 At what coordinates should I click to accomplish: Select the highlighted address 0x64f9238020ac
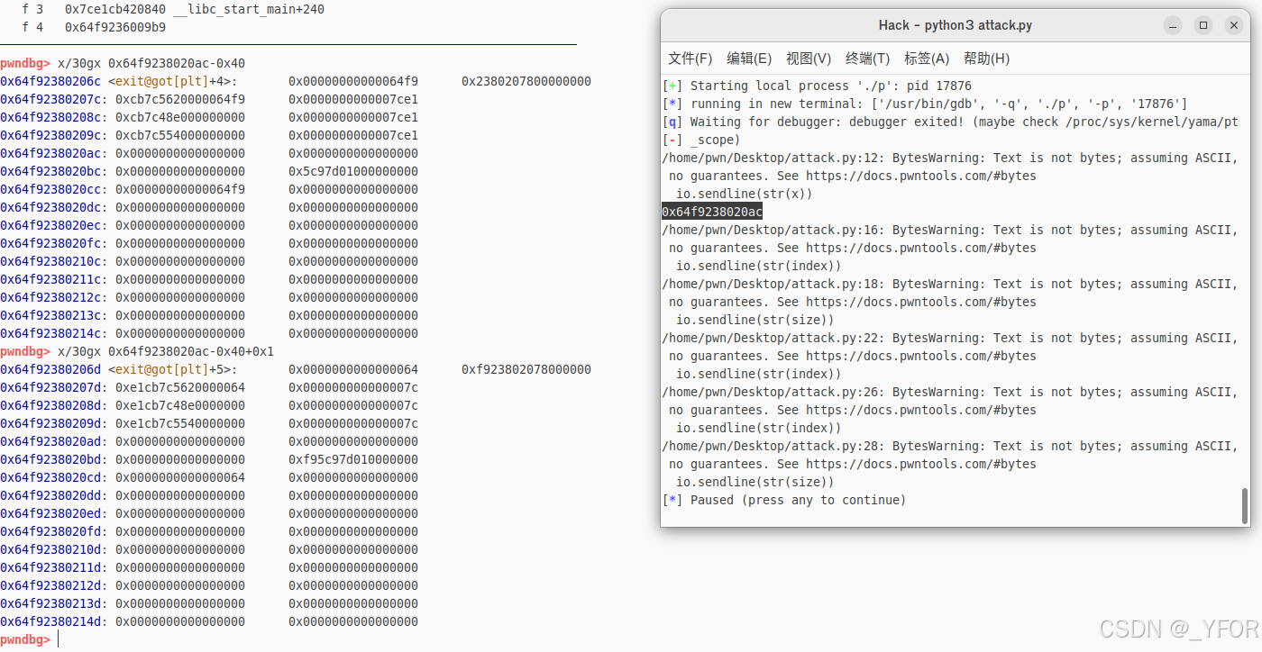point(711,211)
